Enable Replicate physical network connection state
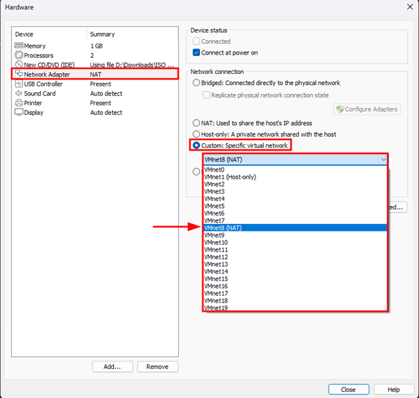419x398 pixels. [x=206, y=95]
